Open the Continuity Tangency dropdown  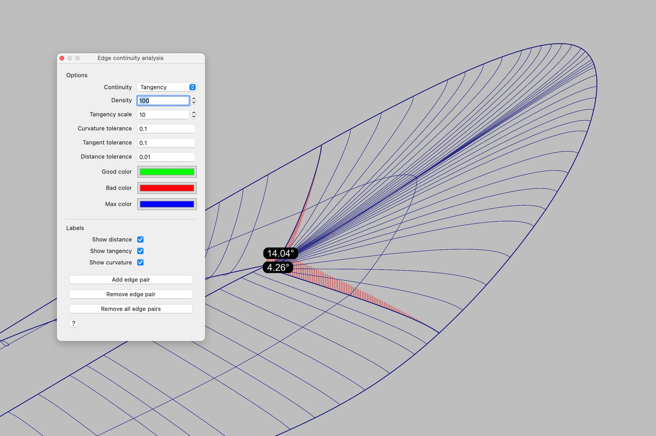pos(167,87)
